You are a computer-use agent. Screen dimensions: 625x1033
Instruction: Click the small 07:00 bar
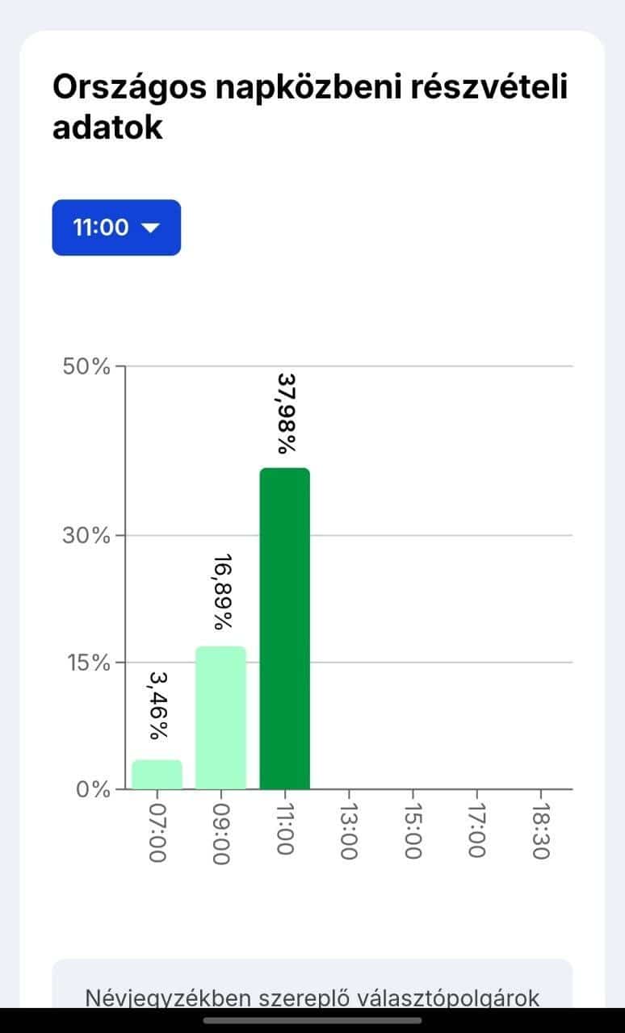point(157,774)
